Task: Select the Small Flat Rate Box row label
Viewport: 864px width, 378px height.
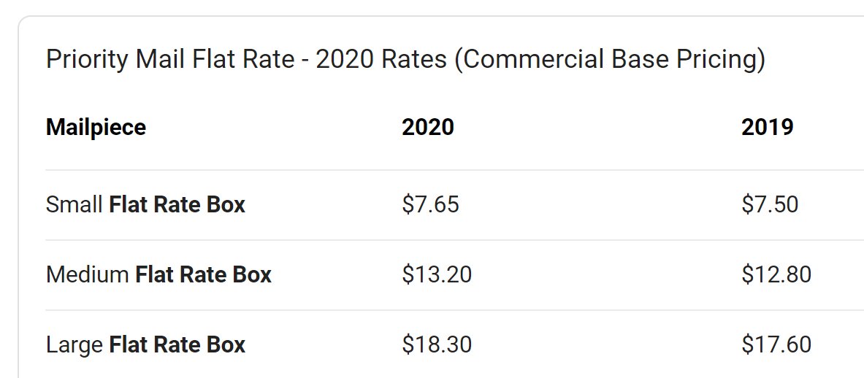Action: (x=145, y=204)
